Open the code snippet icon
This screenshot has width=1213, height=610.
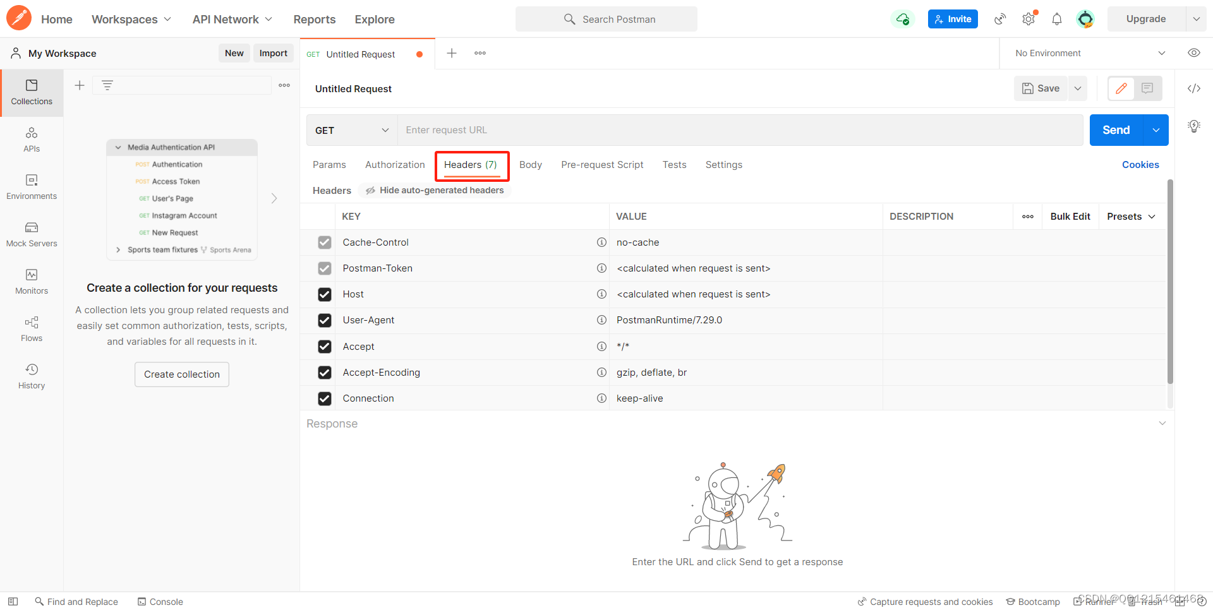(x=1194, y=88)
